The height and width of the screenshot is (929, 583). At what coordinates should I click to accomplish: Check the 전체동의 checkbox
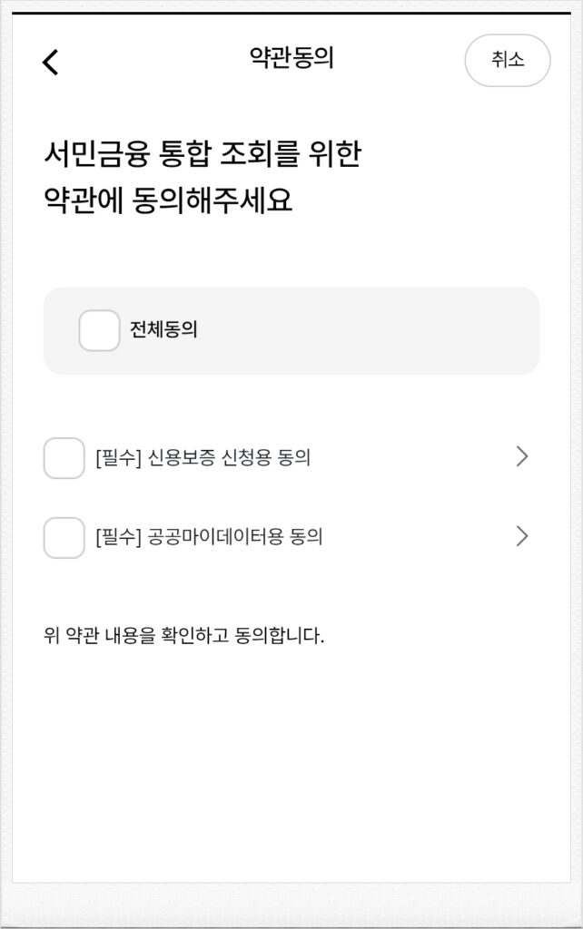[99, 330]
